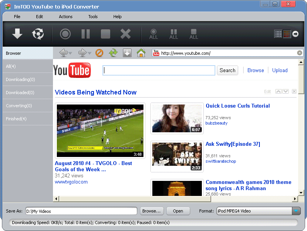
Task: Click the Videos Being Watched Now heading
Action: pos(96,92)
